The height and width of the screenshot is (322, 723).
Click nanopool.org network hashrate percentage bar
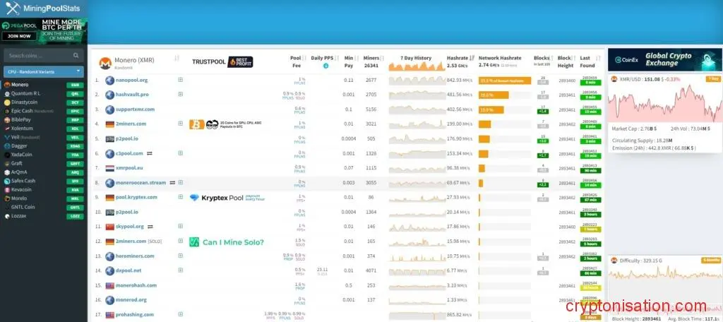point(504,80)
